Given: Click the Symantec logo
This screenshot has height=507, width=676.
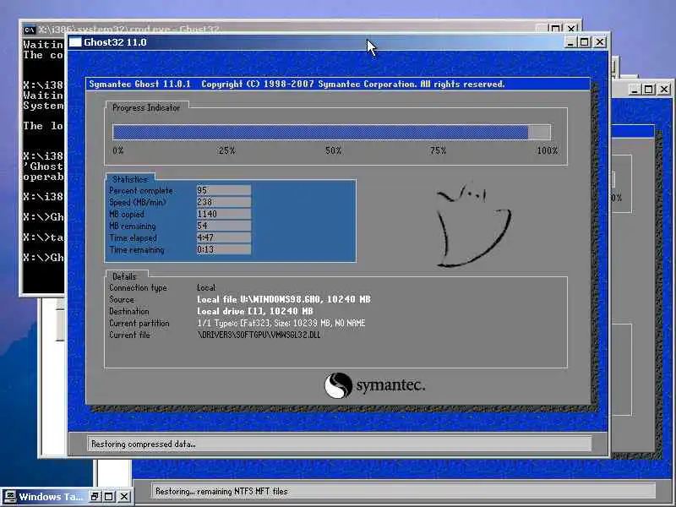Looking at the screenshot, I should pos(374,385).
